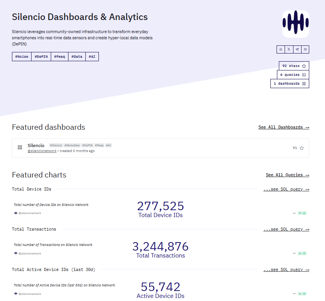Open Silencio's X (Twitter) profile icon

[x=289, y=49]
